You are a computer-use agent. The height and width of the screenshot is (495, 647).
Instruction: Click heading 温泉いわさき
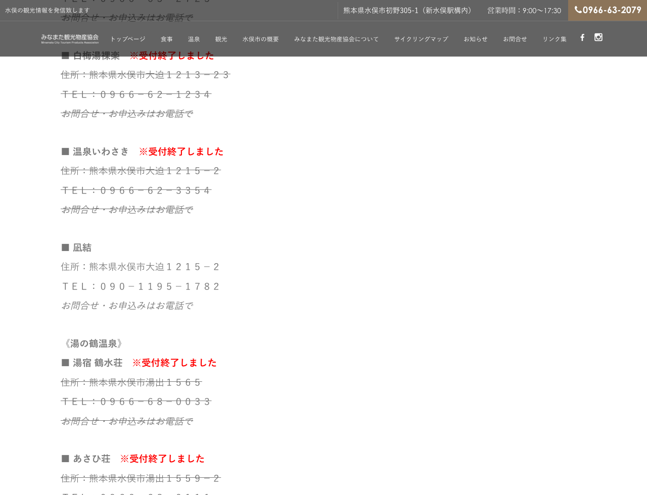tap(101, 152)
